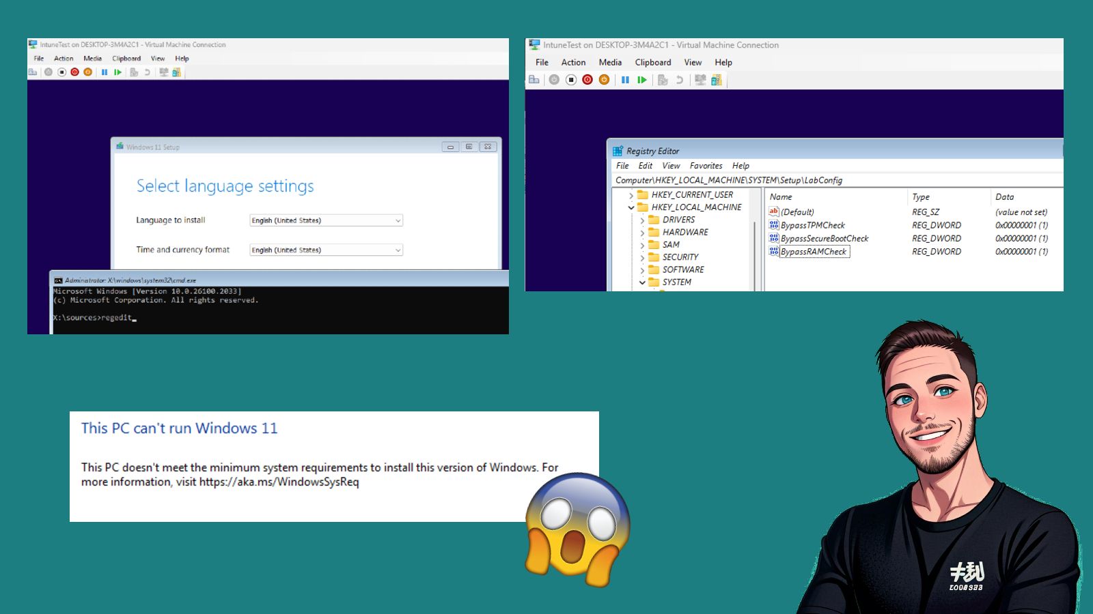
Task: Click regedit command line in cmd window
Action: (x=94, y=318)
